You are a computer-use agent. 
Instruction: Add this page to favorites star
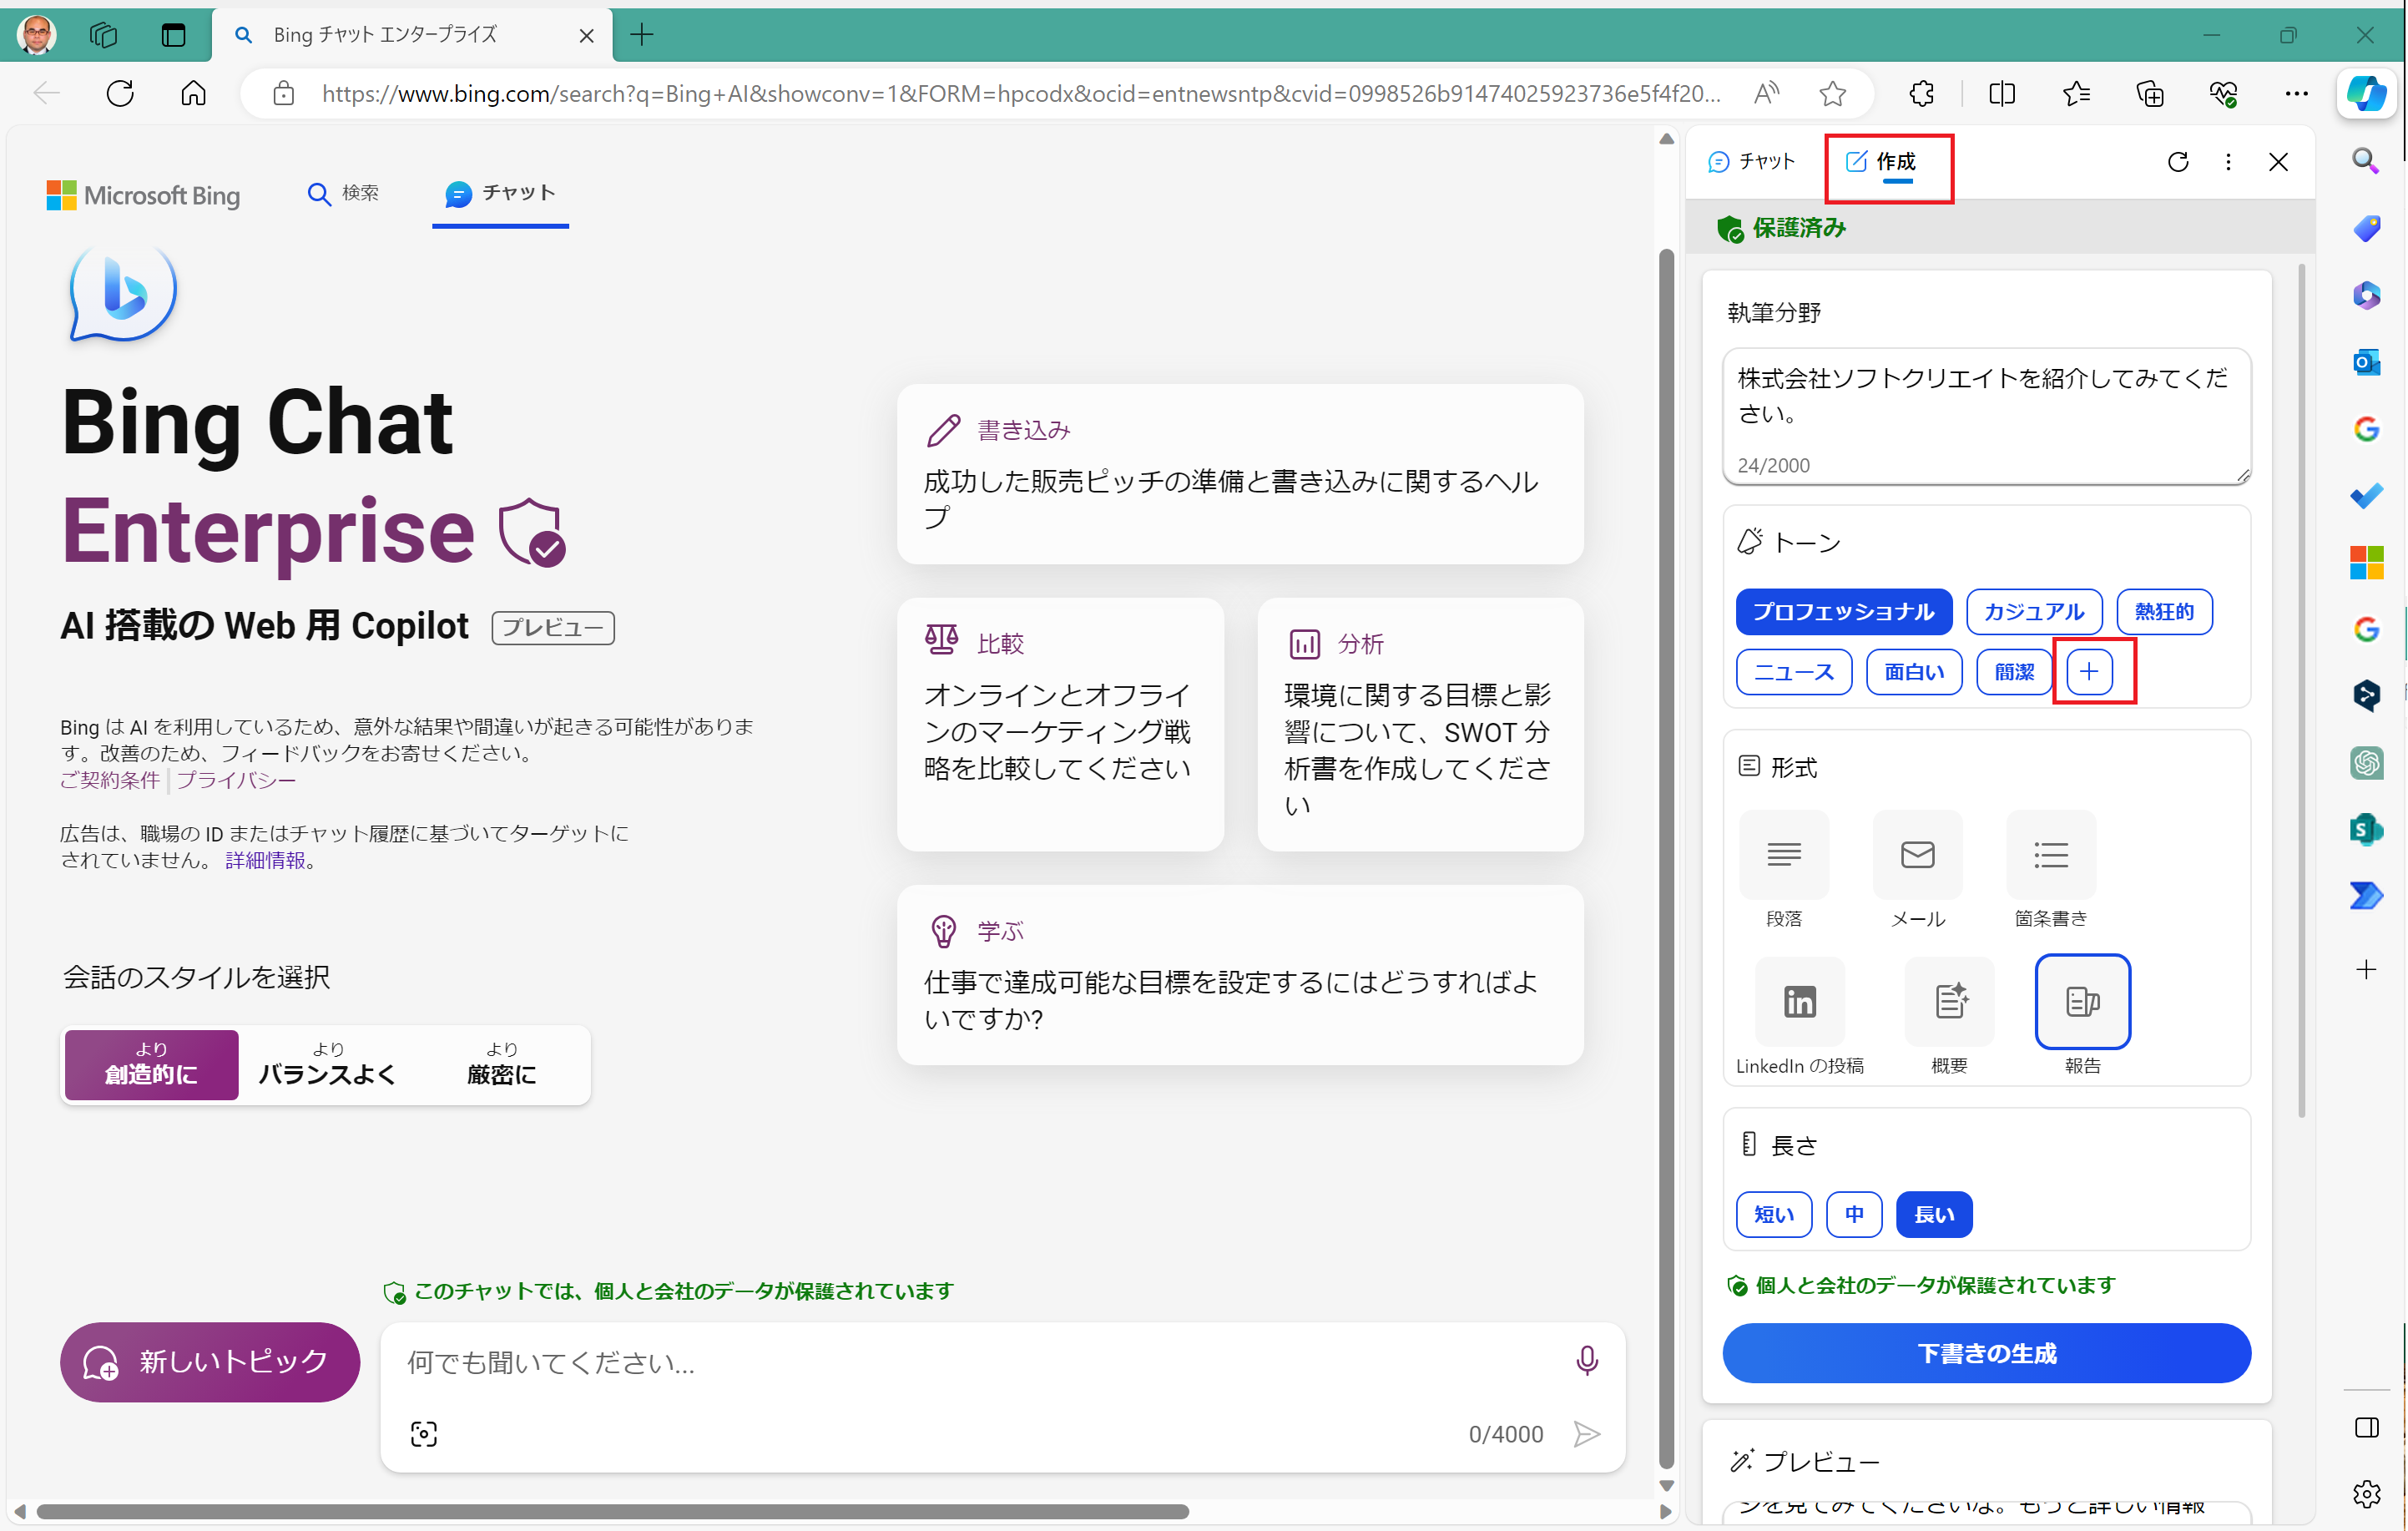[x=1832, y=94]
